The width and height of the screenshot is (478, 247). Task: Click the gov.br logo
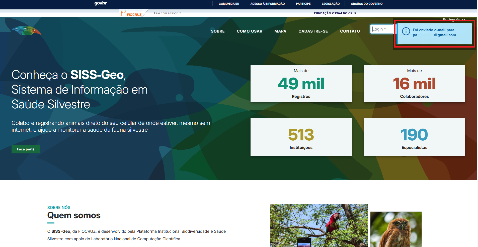pos(101,3)
